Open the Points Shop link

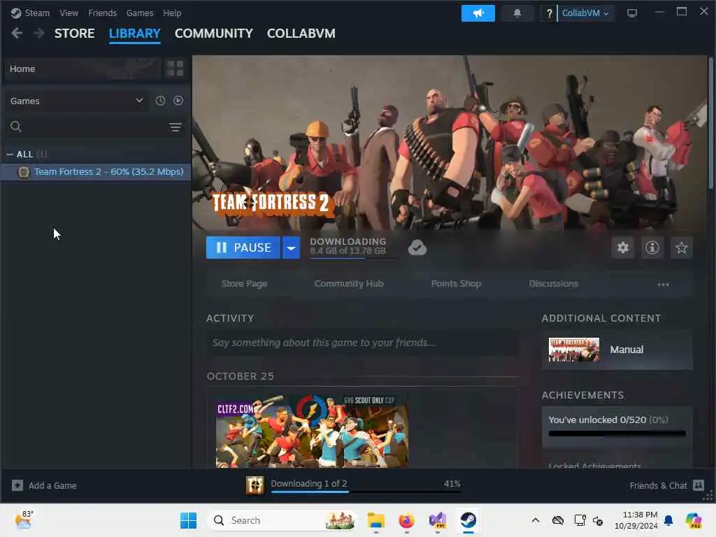(x=456, y=284)
